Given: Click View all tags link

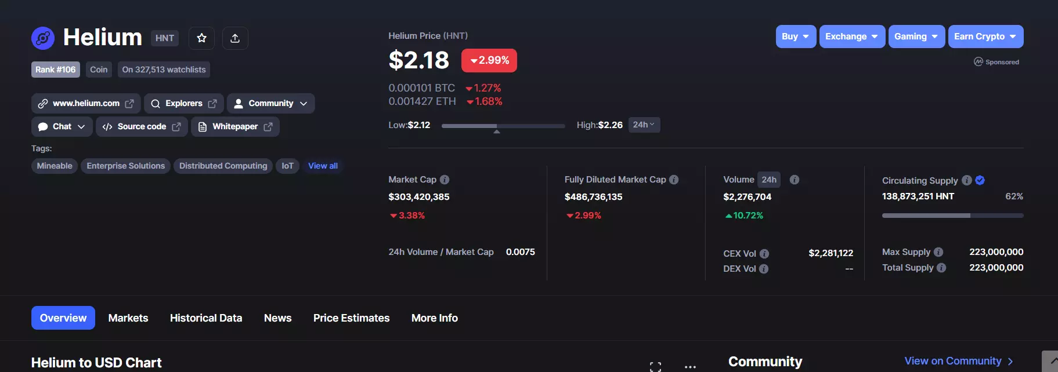Looking at the screenshot, I should (x=323, y=166).
